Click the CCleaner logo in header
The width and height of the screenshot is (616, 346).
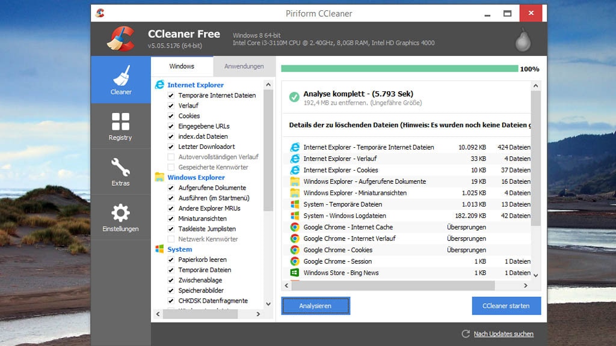tap(121, 39)
